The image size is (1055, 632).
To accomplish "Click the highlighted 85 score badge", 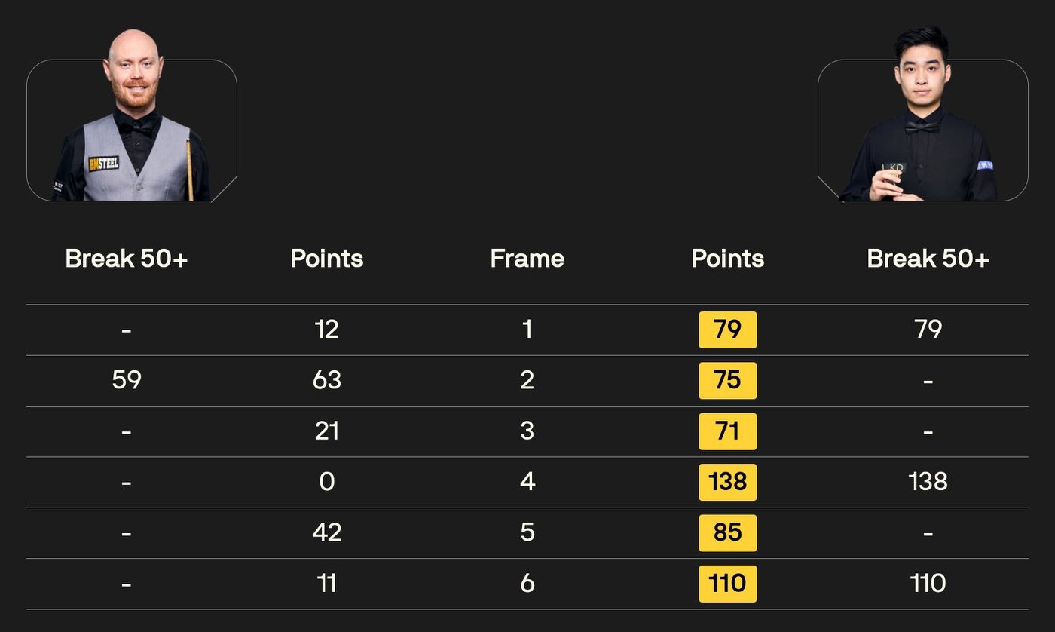I will (727, 533).
